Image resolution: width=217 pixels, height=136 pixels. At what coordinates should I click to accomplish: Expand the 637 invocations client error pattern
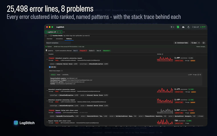47,122
